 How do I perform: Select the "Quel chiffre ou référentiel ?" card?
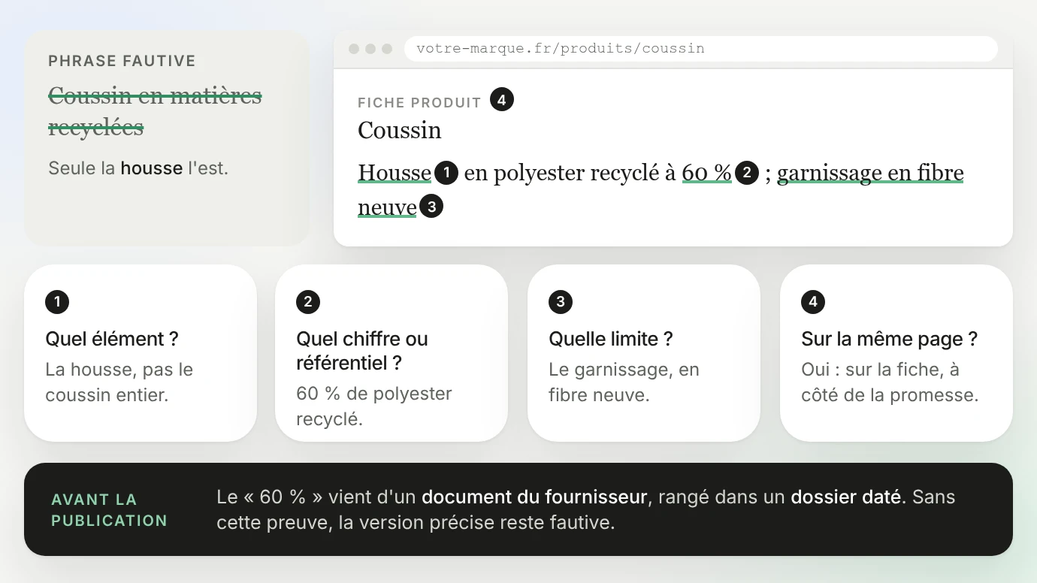pos(392,353)
